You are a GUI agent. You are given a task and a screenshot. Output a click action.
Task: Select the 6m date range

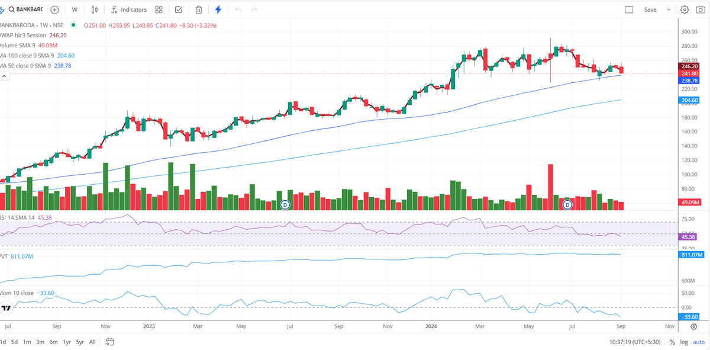[53, 342]
